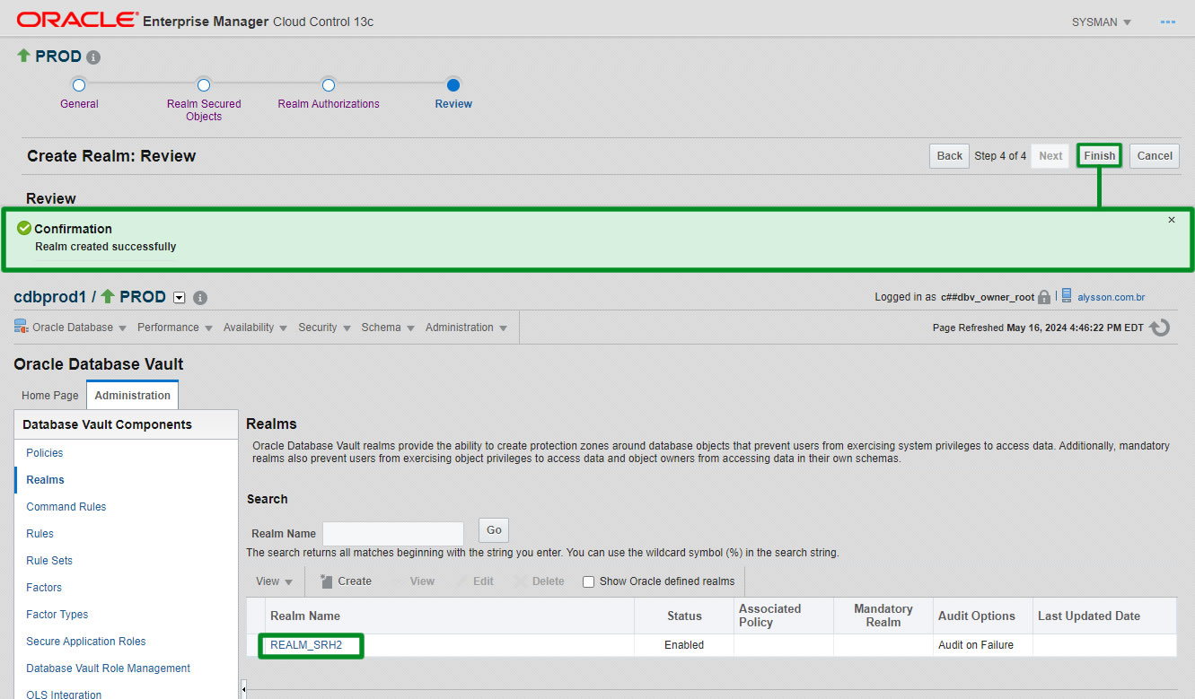Open Command Rules in left panel

(66, 507)
